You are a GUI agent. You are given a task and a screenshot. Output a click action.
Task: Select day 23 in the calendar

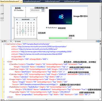click(x=23, y=31)
